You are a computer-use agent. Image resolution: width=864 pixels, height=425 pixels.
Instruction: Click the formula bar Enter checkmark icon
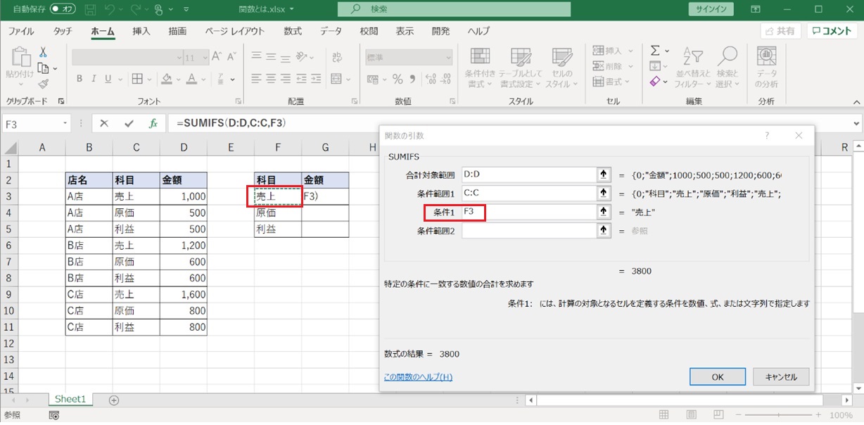point(128,123)
